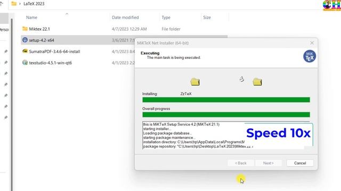The image size is (341, 191).
Task: Select texstudio-4.5.1-win-qt6 file
Action: coord(51,63)
